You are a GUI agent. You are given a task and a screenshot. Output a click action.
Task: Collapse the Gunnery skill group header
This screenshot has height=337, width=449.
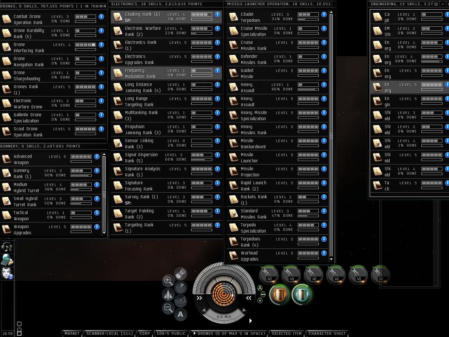pyautogui.click(x=53, y=146)
